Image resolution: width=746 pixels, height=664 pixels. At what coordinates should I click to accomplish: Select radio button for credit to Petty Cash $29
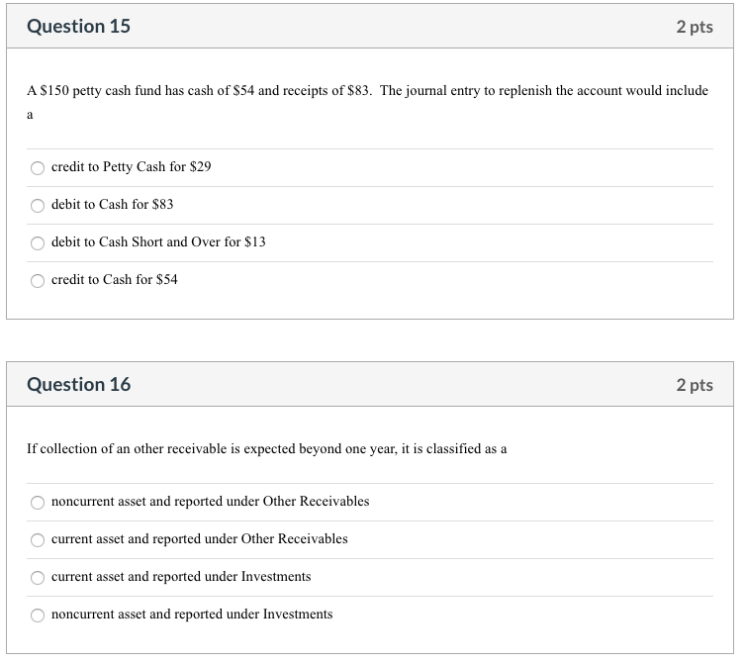[x=38, y=167]
